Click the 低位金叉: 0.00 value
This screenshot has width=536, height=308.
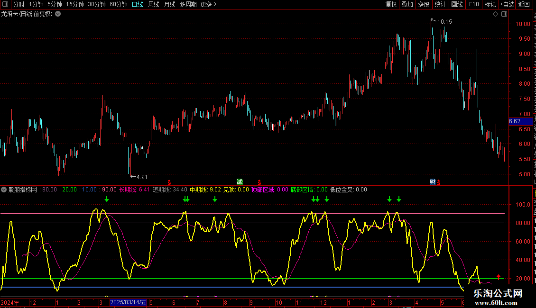[x=348, y=190]
